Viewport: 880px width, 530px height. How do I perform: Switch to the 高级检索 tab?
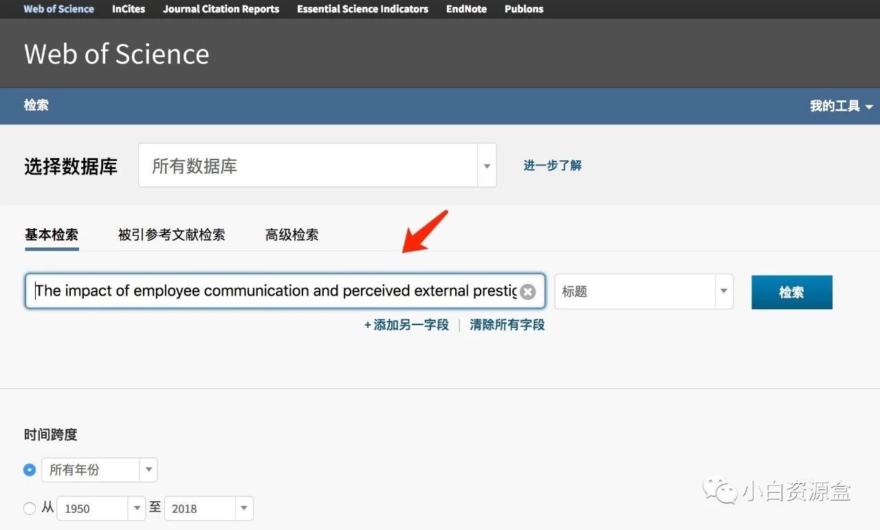291,234
